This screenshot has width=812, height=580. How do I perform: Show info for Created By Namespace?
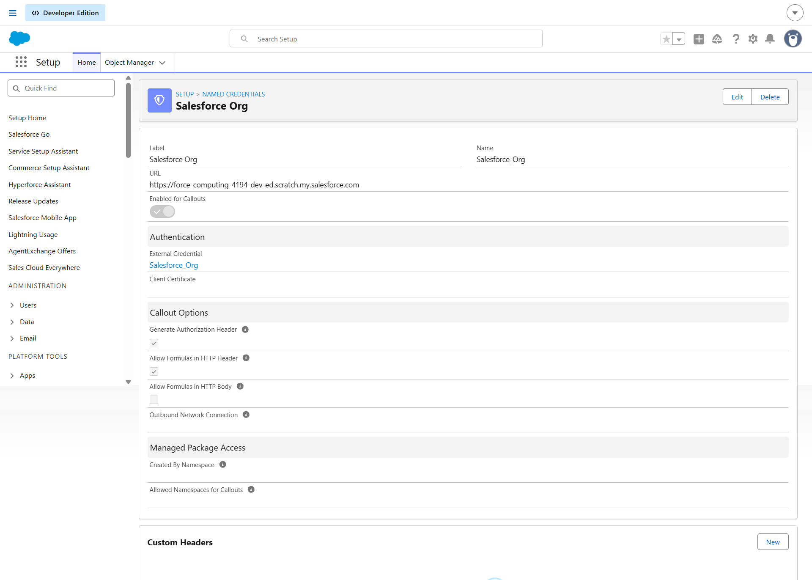pos(223,465)
